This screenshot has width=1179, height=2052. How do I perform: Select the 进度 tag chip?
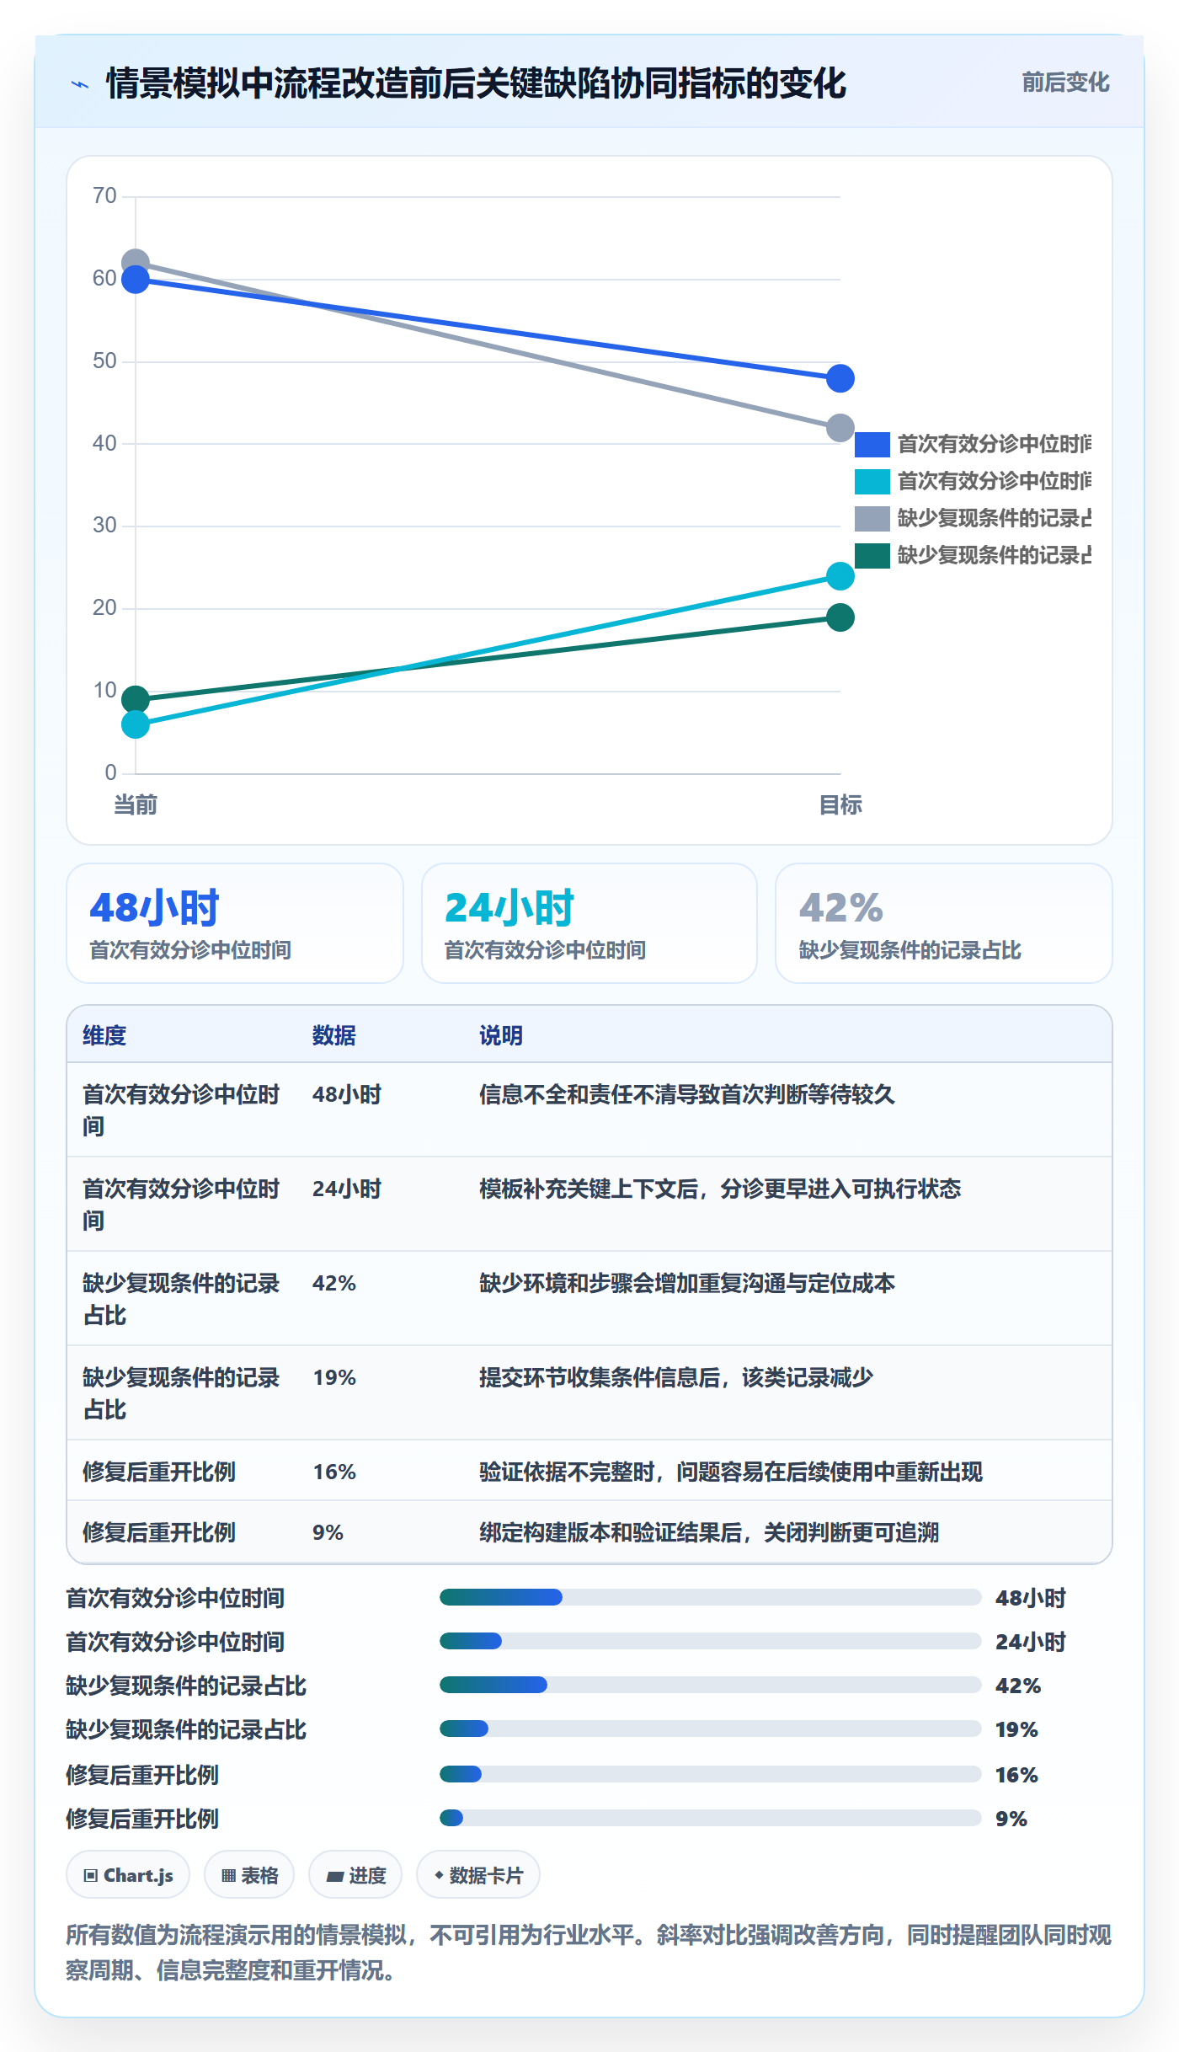tap(355, 1875)
